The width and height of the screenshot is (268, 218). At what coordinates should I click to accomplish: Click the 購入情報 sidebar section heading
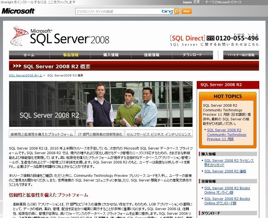[x=228, y=154]
